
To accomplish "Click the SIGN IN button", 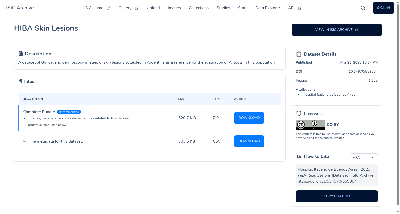I will coord(383,8).
